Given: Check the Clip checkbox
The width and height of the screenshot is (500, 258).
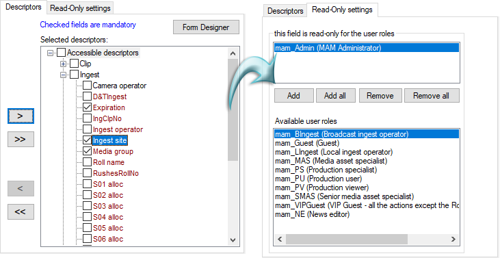Looking at the screenshot, I should point(74,64).
